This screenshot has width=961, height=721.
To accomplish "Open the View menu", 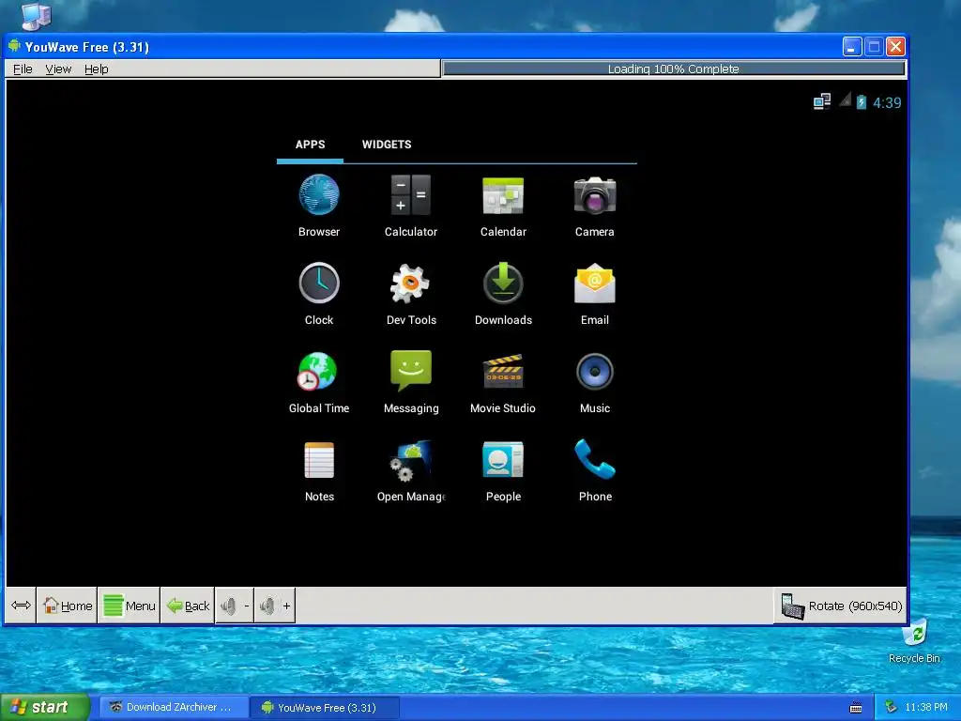I will (x=58, y=69).
